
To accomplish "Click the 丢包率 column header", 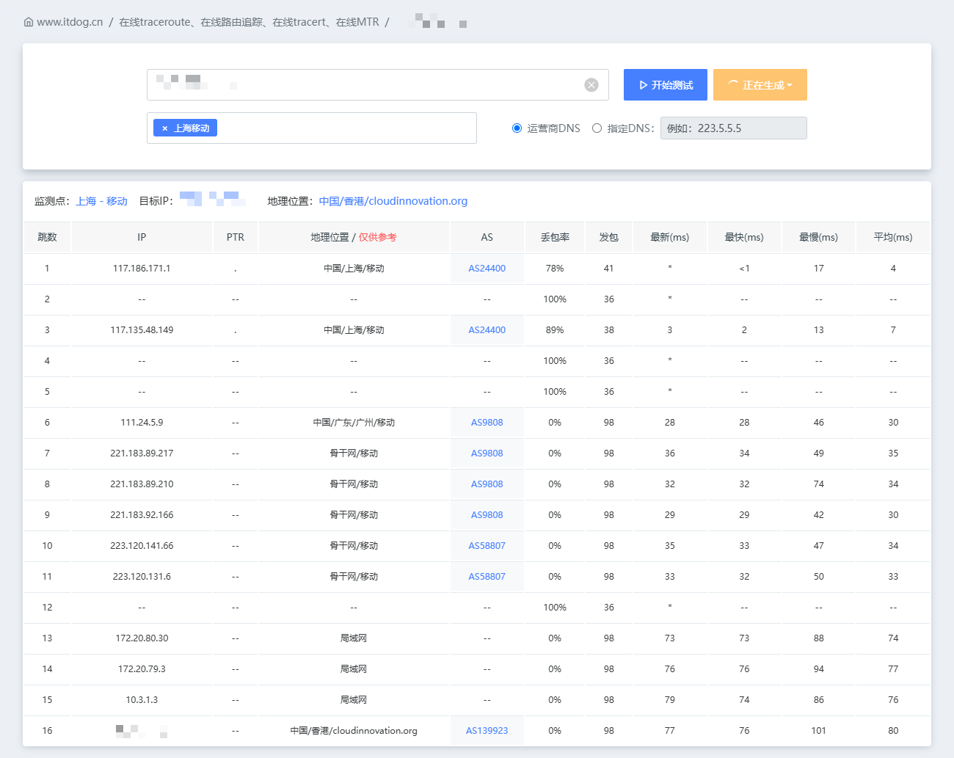I will (x=555, y=237).
